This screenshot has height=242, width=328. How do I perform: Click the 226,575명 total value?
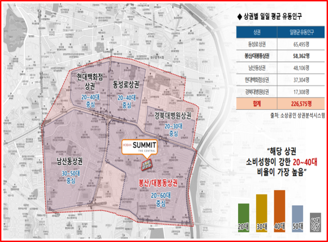click(301, 103)
